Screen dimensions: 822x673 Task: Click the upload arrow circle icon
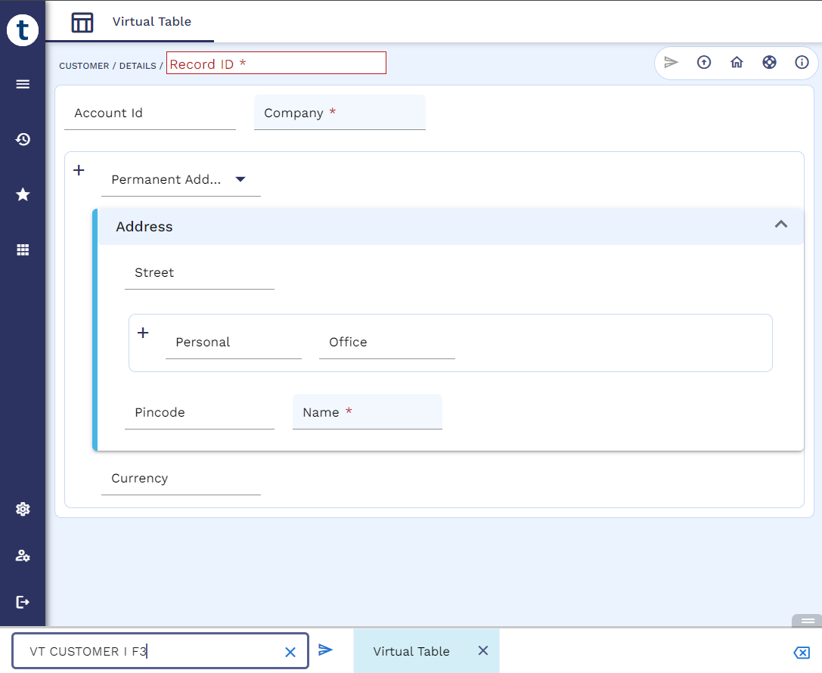click(704, 63)
